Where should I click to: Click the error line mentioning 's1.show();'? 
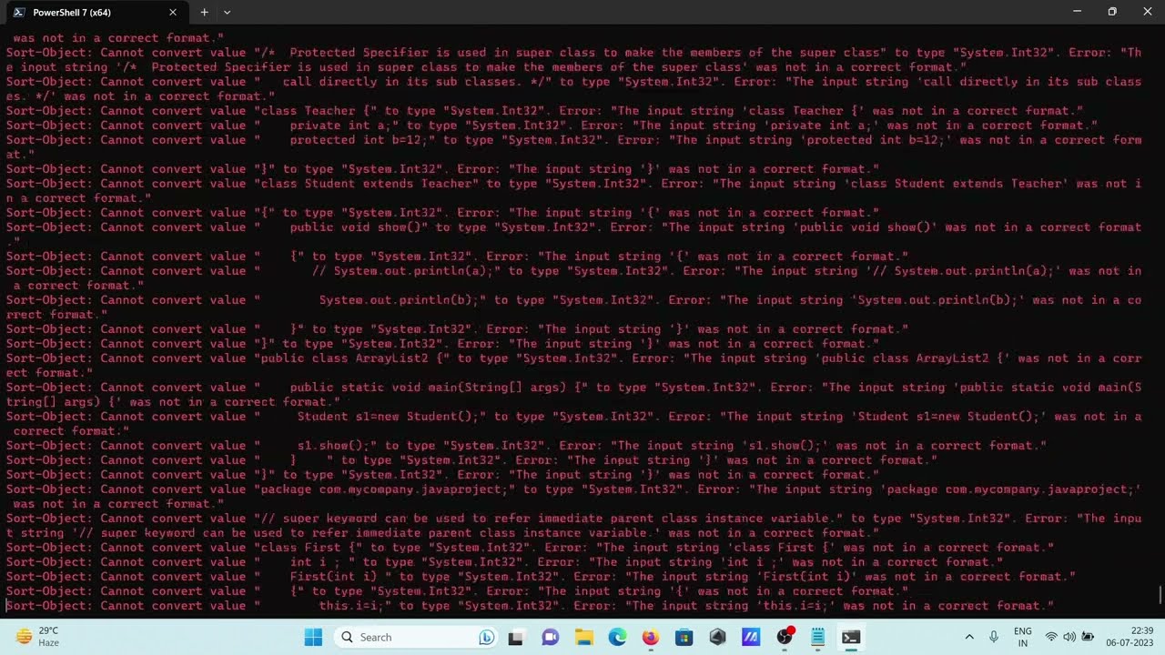[x=526, y=446]
